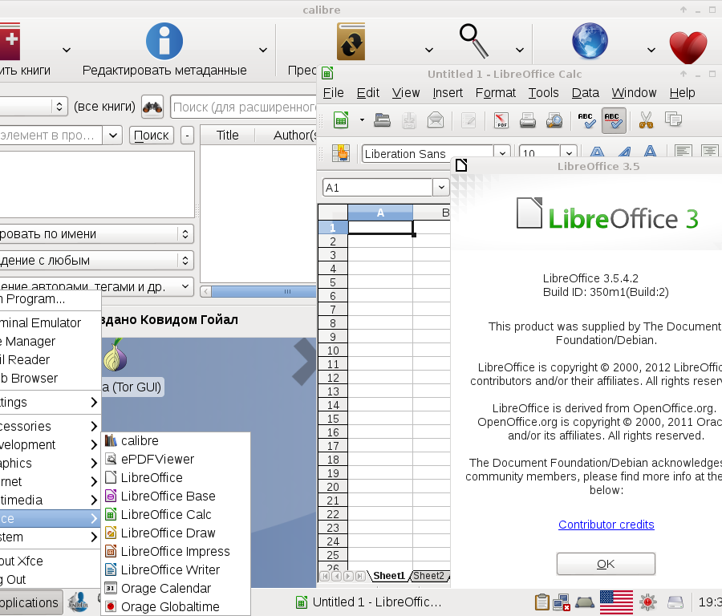Click the calibre Add books red icon
The width and height of the screenshot is (722, 616).
pos(10,42)
